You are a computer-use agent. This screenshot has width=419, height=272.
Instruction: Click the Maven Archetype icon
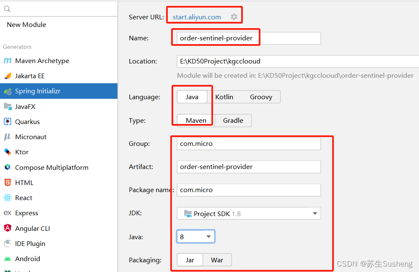tap(8, 61)
